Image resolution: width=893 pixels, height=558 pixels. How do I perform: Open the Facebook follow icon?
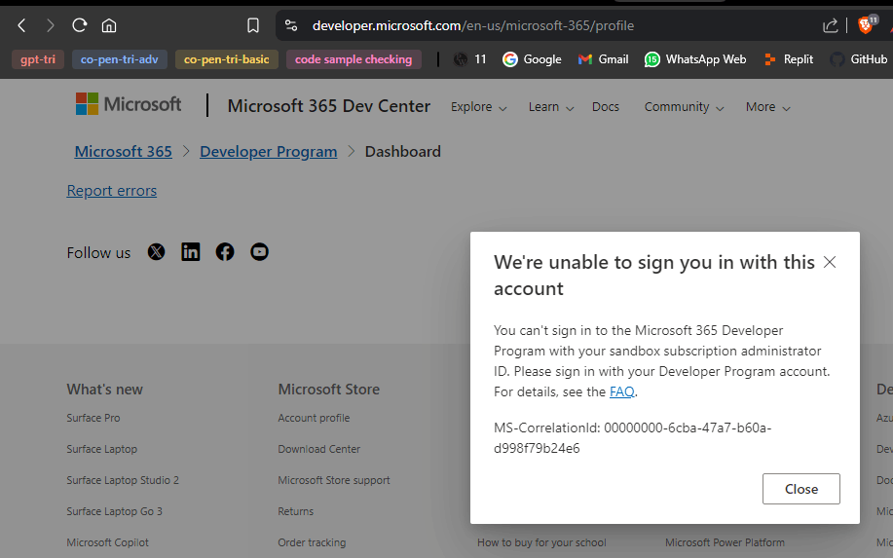coord(225,251)
